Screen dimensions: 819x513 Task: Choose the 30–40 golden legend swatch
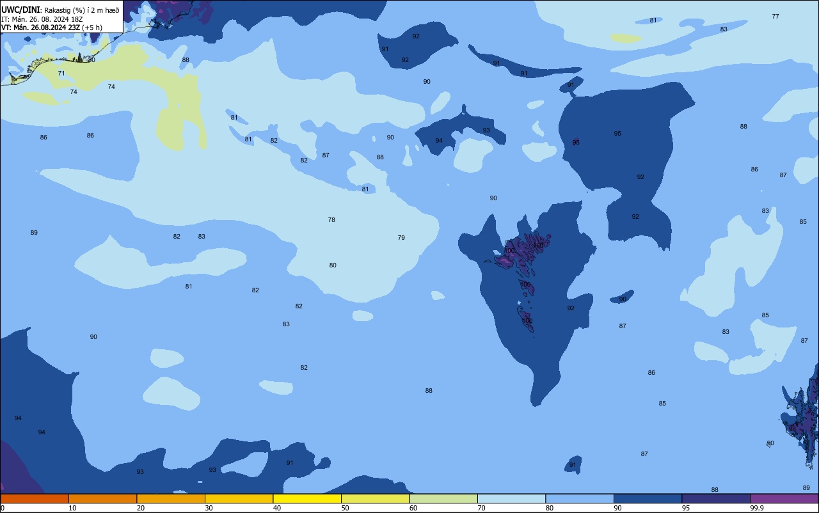pyautogui.click(x=239, y=498)
